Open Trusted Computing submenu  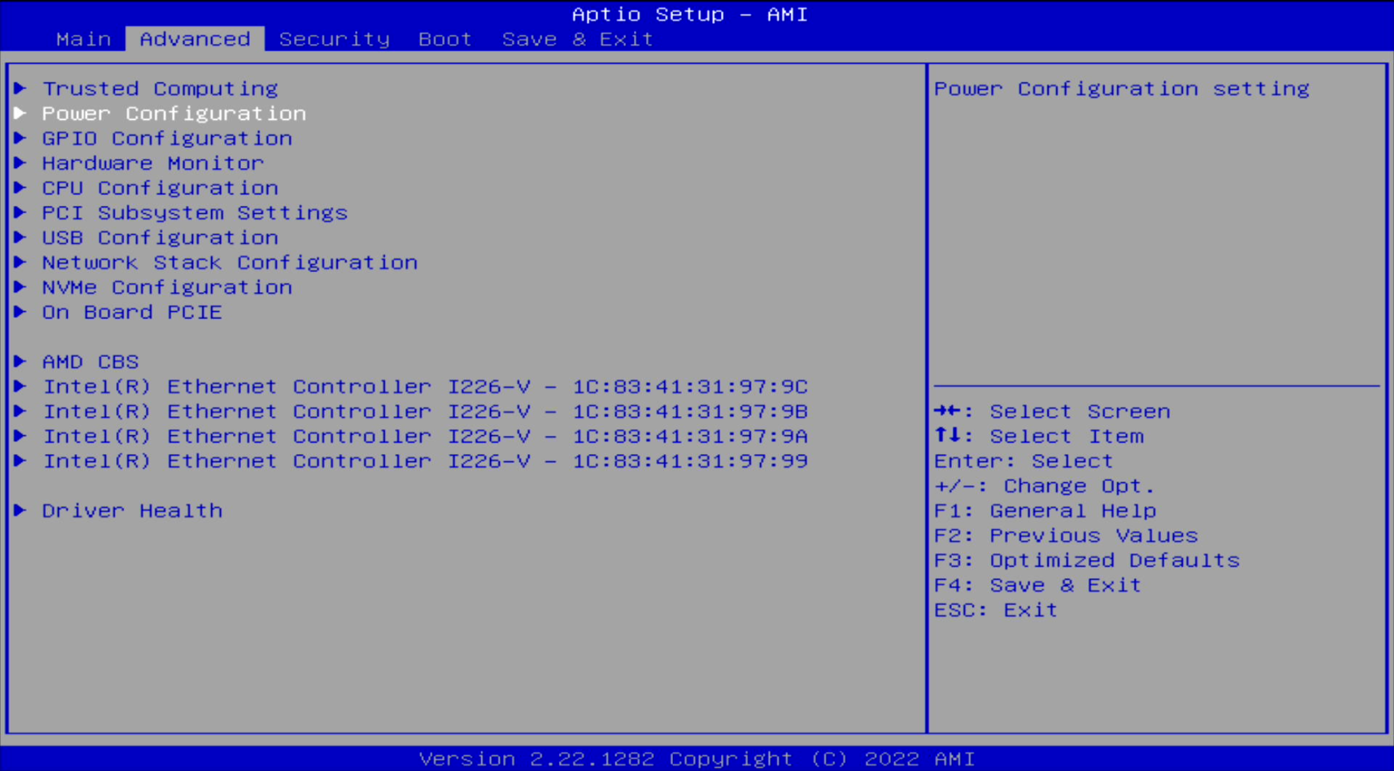pyautogui.click(x=160, y=88)
